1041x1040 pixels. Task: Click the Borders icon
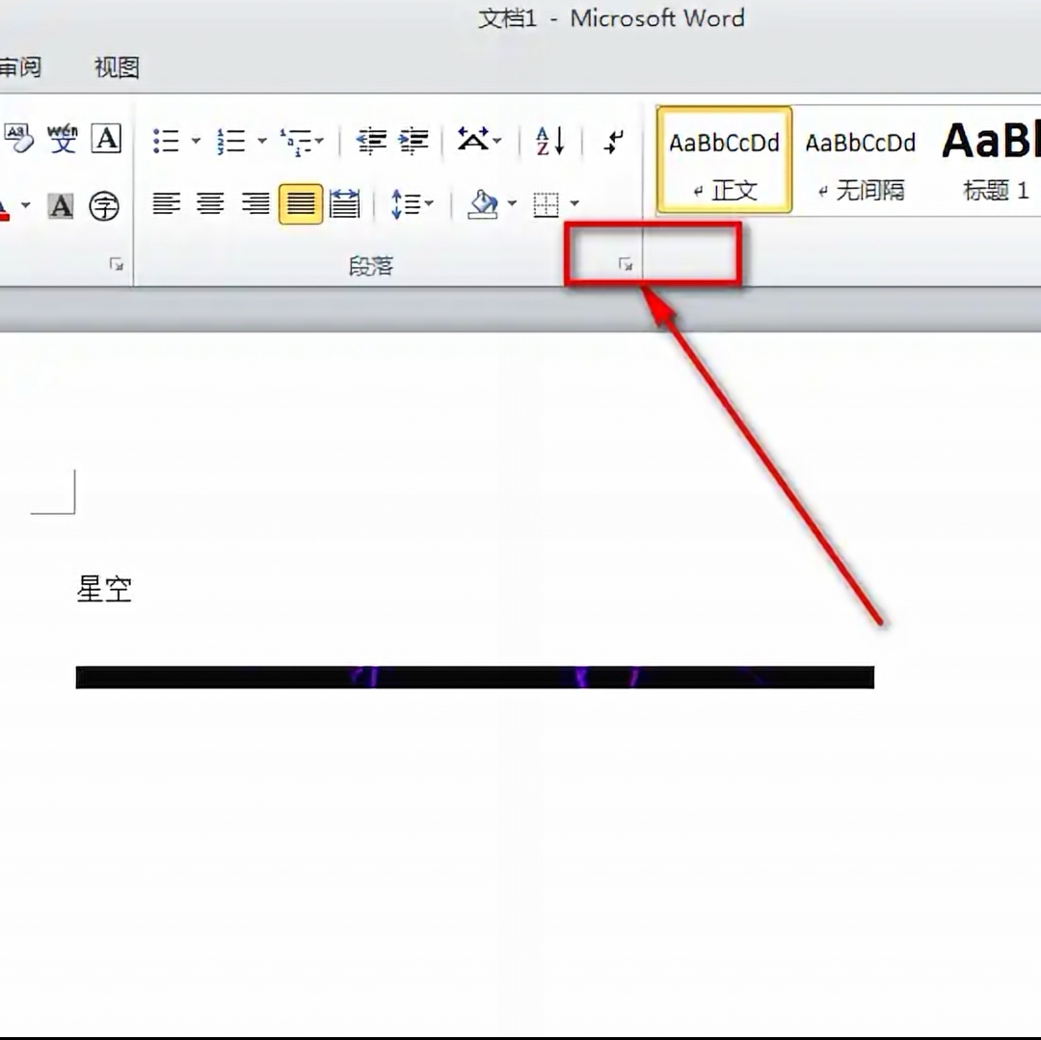click(x=546, y=204)
